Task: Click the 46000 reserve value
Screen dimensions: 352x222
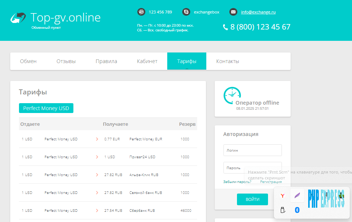Action: point(186,211)
